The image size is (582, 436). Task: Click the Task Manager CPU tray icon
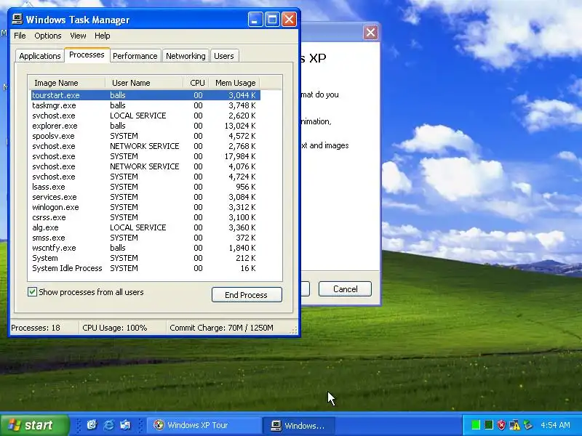click(489, 425)
